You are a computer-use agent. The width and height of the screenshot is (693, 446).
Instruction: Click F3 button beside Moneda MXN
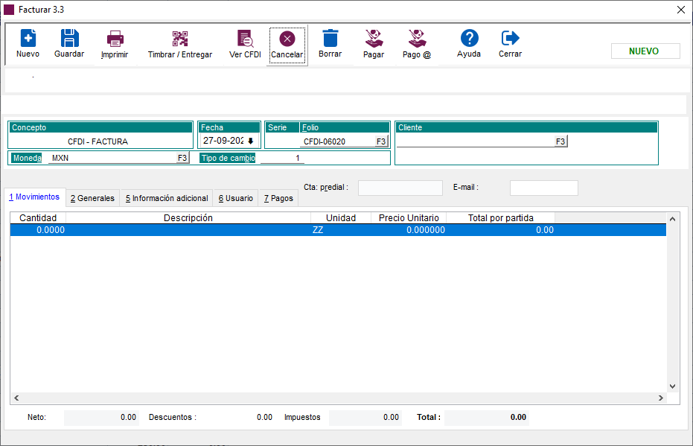click(x=182, y=158)
